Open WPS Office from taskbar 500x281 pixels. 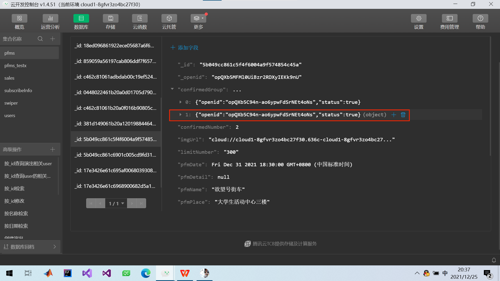(185, 273)
